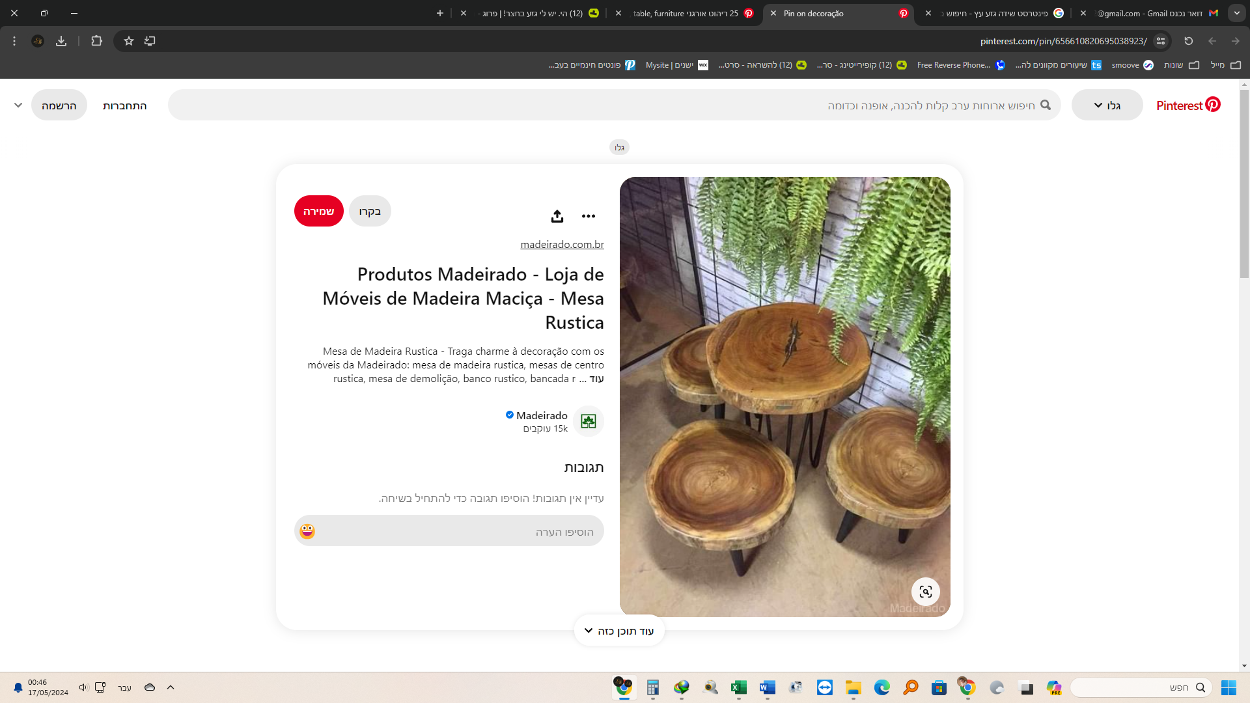Image resolution: width=1250 pixels, height=703 pixels.
Task: Expand 'עוד תוכן כזה' more content
Action: pyautogui.click(x=619, y=631)
